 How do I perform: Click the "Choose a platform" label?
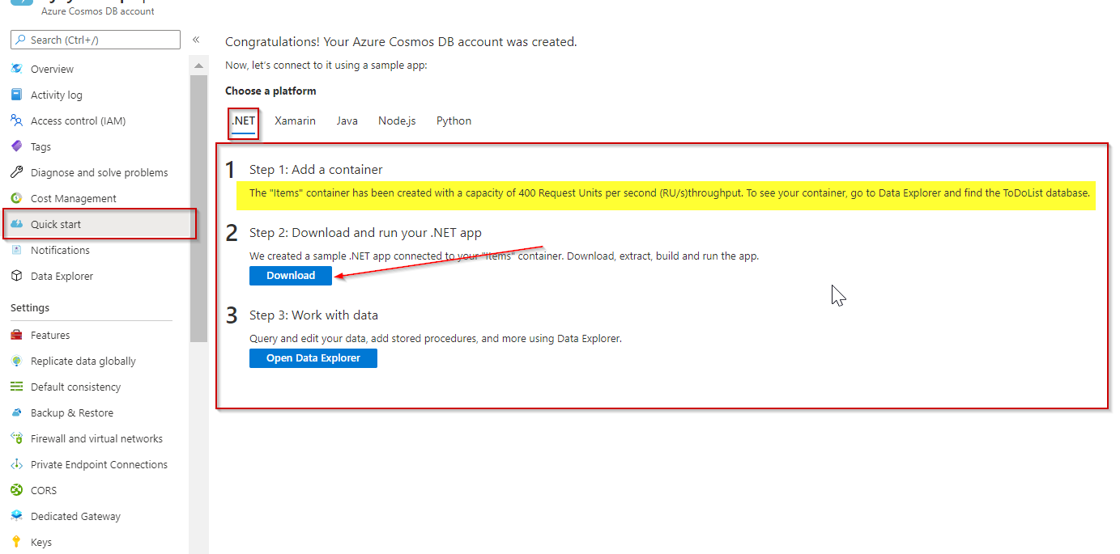coord(270,91)
